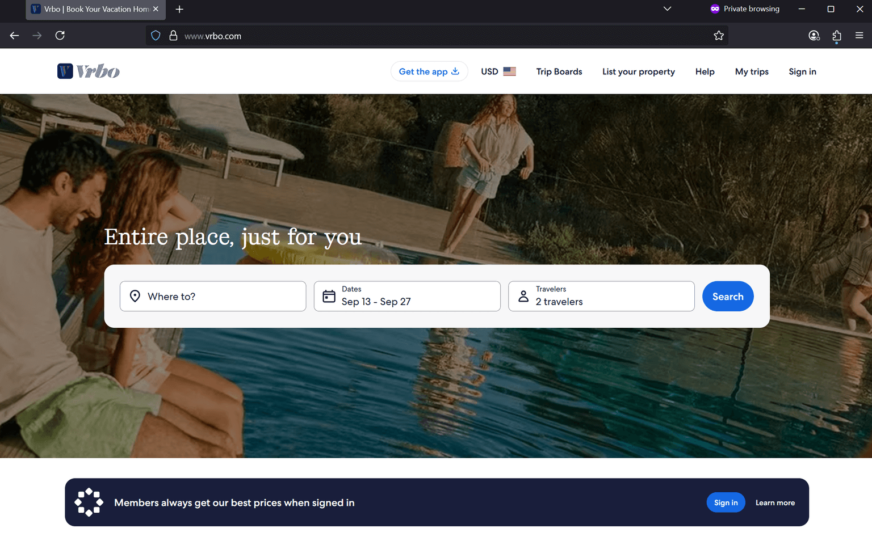872x541 pixels.
Task: Expand the list all tabs chevron
Action: [x=667, y=9]
